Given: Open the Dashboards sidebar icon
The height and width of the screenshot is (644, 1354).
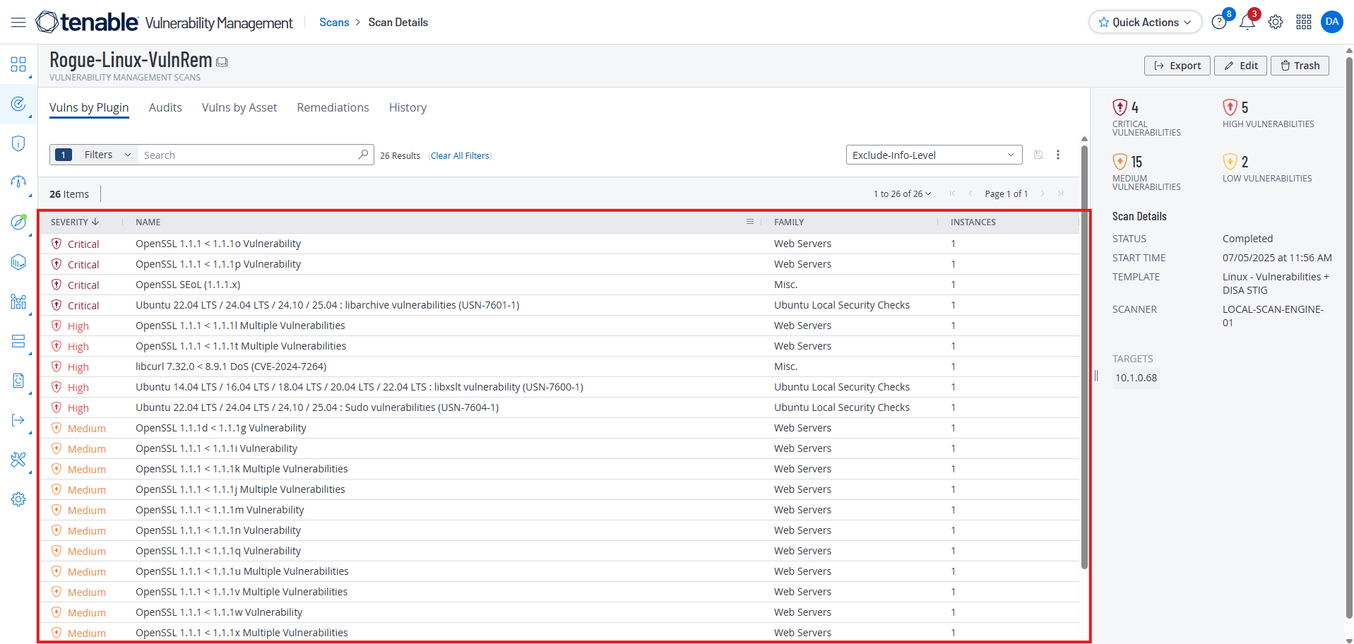Looking at the screenshot, I should [x=18, y=64].
